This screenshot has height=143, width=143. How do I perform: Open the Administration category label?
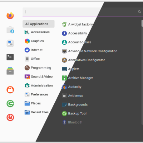click(x=42, y=85)
